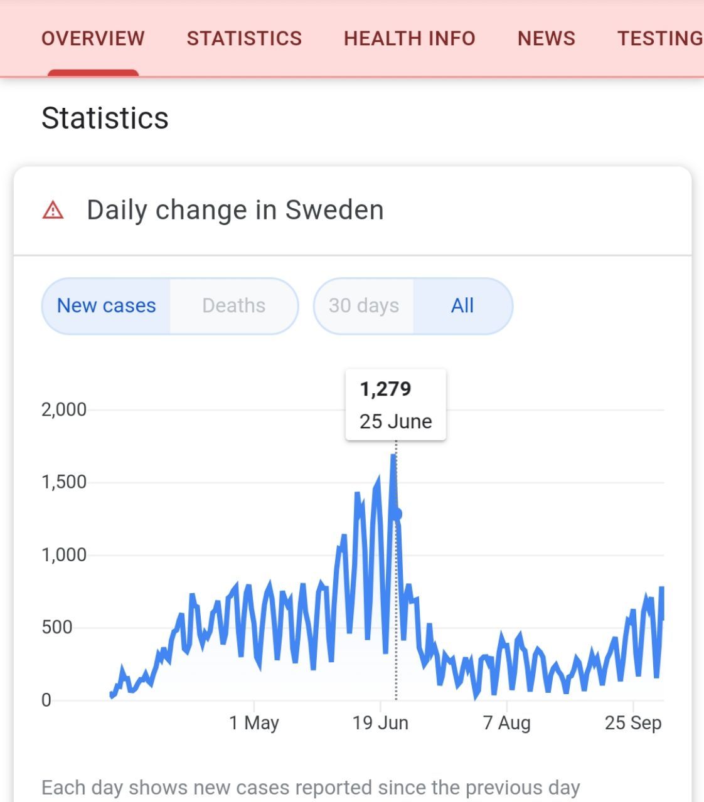704x802 pixels.
Task: Click the 2,000 y-axis label
Action: [x=63, y=410]
